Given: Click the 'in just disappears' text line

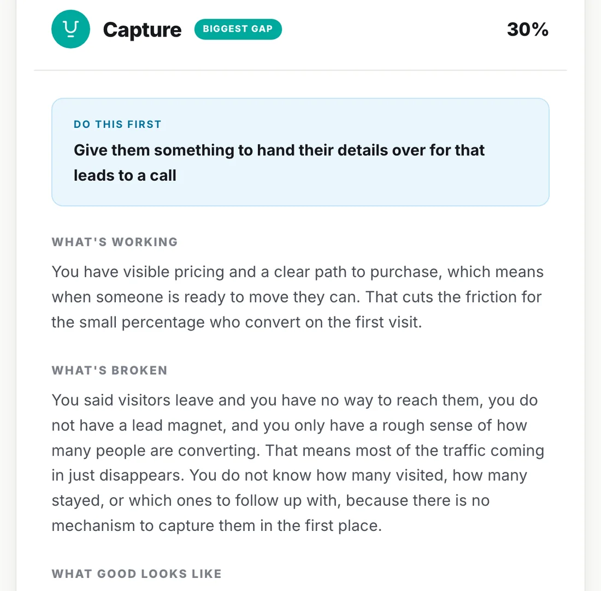Looking at the screenshot, I should click(290, 476).
